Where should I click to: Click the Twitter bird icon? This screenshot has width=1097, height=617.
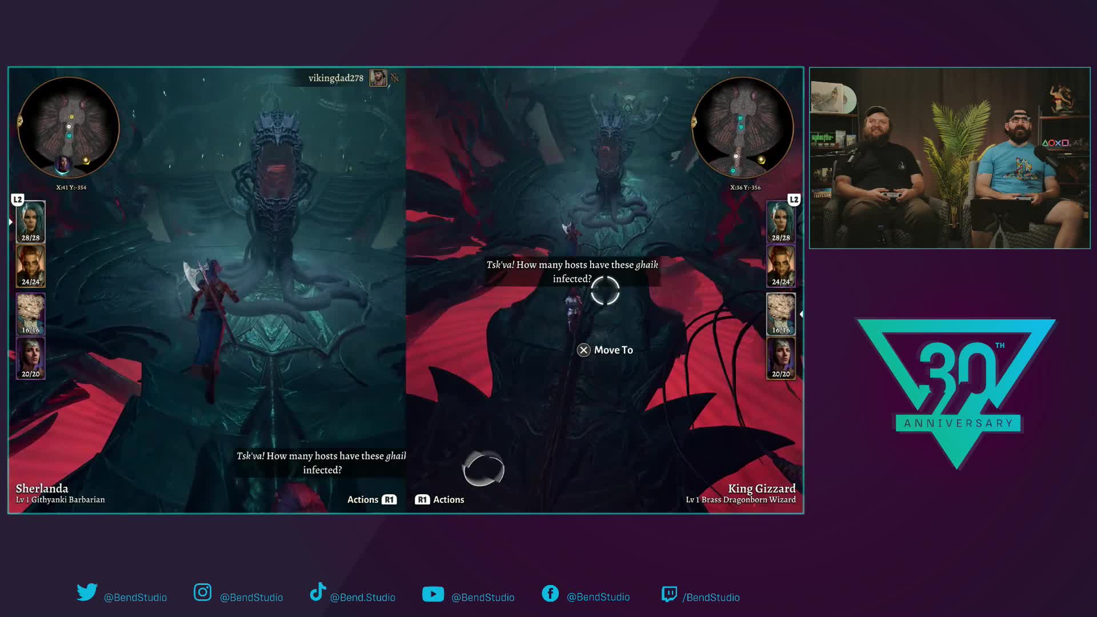tap(87, 592)
